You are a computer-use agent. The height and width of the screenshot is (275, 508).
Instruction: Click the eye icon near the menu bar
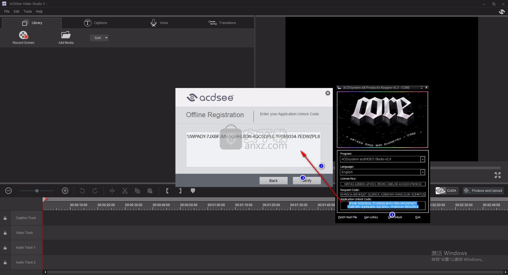502,12
